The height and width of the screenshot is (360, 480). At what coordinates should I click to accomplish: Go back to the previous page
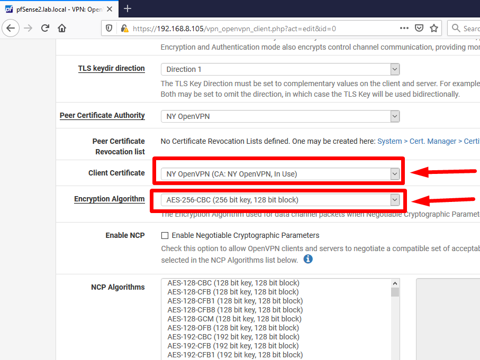[x=11, y=28]
